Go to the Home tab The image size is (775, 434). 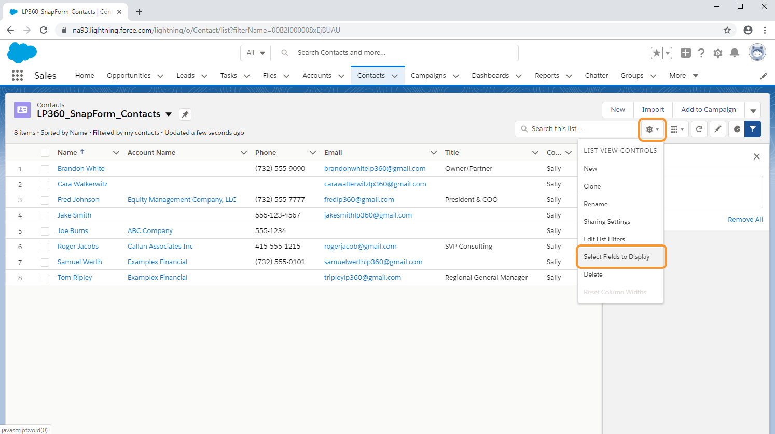(x=85, y=76)
